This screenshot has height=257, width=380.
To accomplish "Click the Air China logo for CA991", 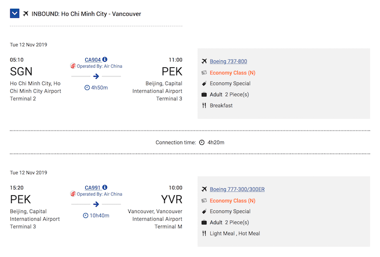I will (x=73, y=194).
